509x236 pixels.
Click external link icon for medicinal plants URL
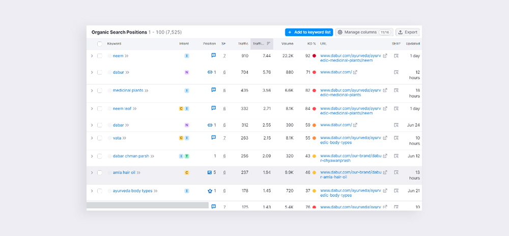(x=385, y=91)
